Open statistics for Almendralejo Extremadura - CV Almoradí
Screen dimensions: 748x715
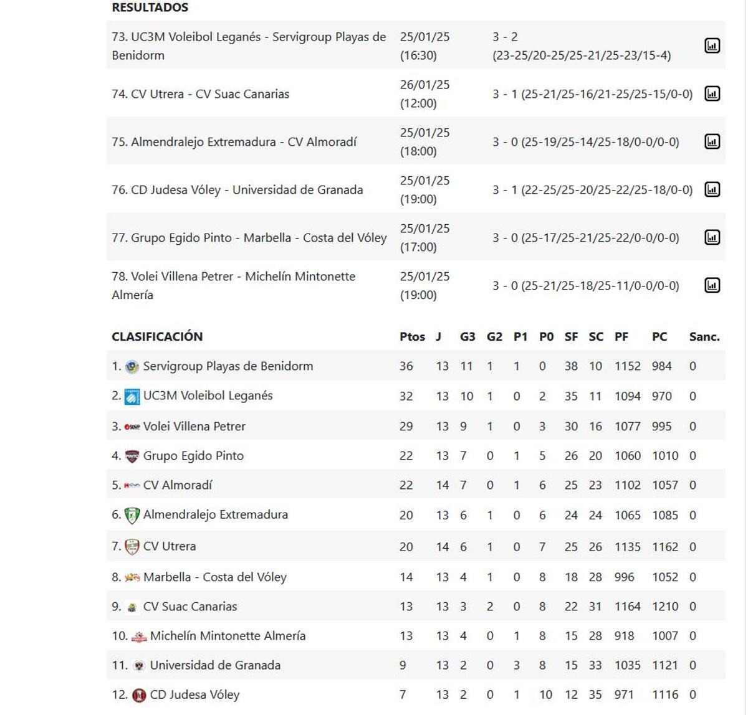click(712, 141)
